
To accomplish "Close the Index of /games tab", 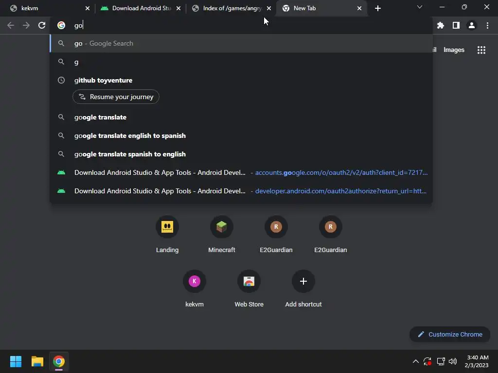I will pyautogui.click(x=269, y=8).
